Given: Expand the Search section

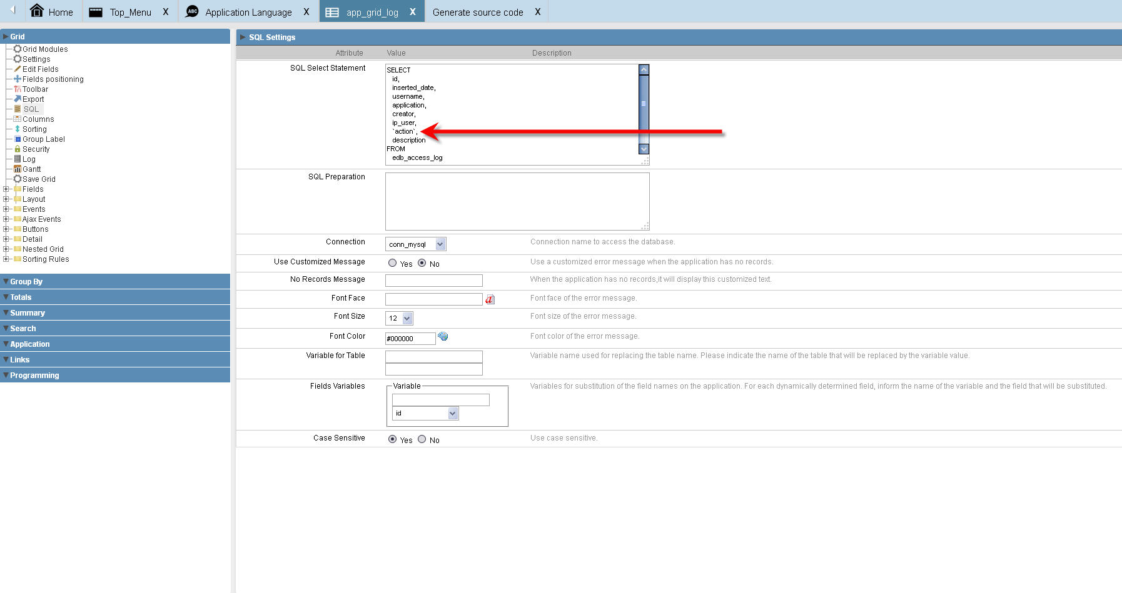Looking at the screenshot, I should point(115,328).
